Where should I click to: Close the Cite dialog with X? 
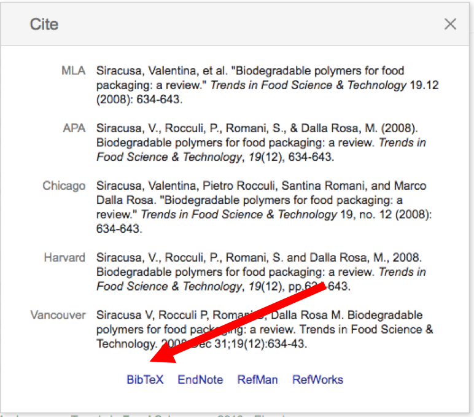(450, 24)
